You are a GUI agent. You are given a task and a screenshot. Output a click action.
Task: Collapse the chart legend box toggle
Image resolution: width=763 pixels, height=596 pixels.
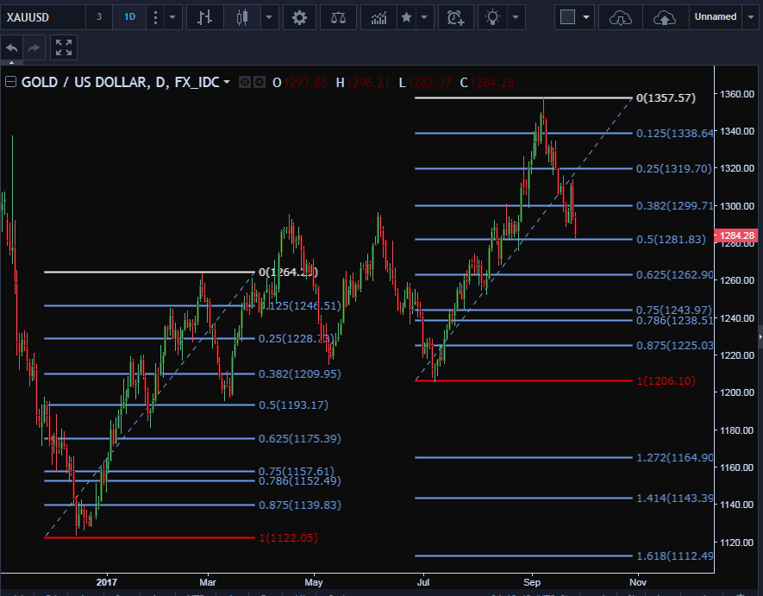point(10,82)
